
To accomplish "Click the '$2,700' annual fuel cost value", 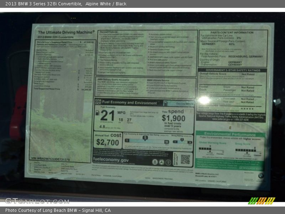I will pos(108,142).
